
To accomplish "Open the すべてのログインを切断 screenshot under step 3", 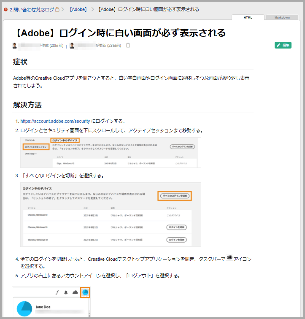I will tap(111, 214).
